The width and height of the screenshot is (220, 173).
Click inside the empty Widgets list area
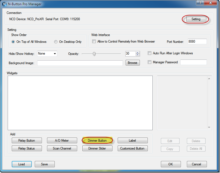click(x=80, y=103)
